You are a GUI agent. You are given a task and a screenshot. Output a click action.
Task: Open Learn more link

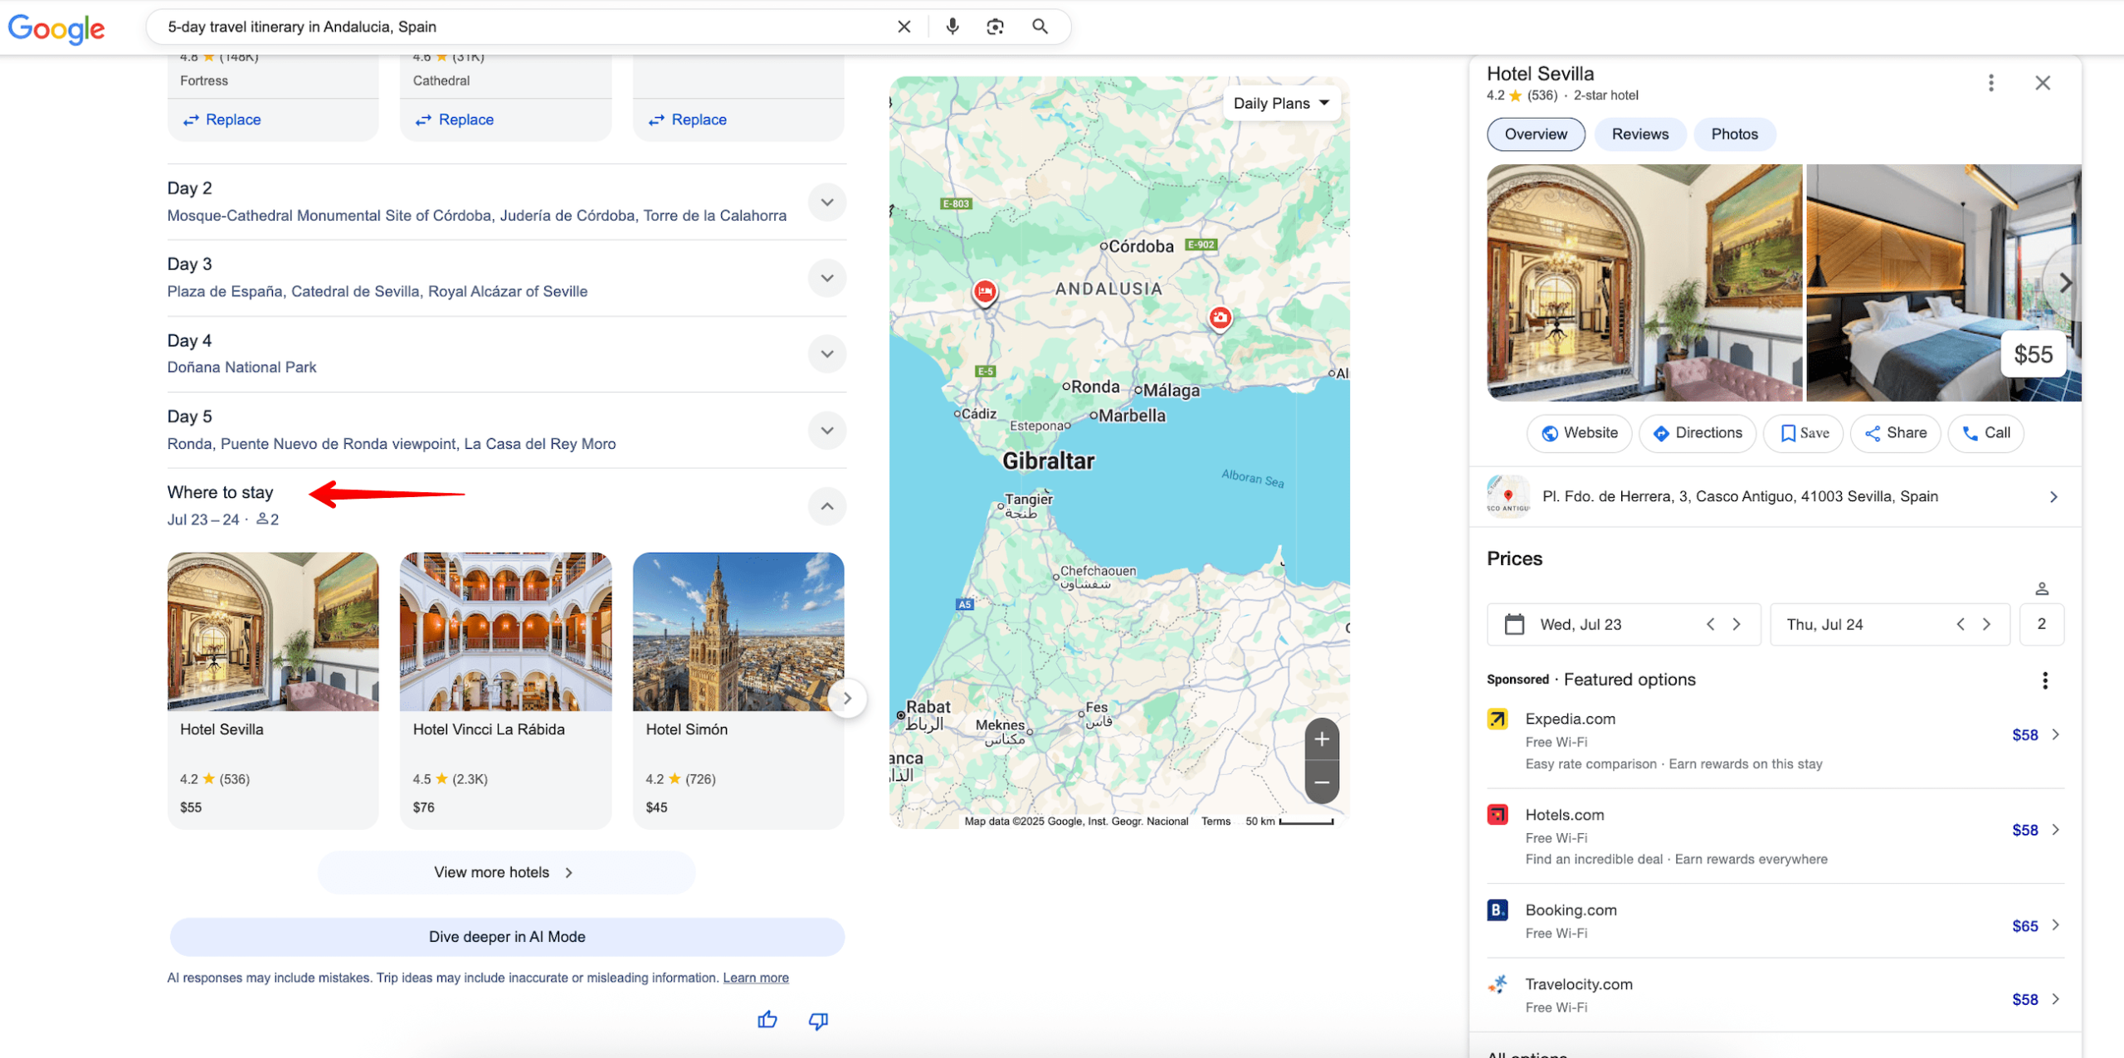pyautogui.click(x=756, y=978)
